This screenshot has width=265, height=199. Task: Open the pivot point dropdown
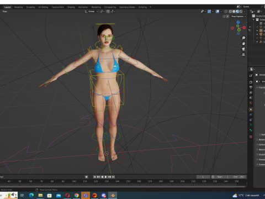point(102,12)
